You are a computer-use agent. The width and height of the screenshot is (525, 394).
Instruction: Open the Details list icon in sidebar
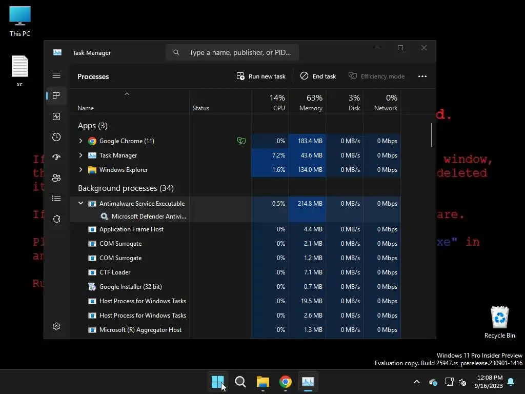(56, 199)
